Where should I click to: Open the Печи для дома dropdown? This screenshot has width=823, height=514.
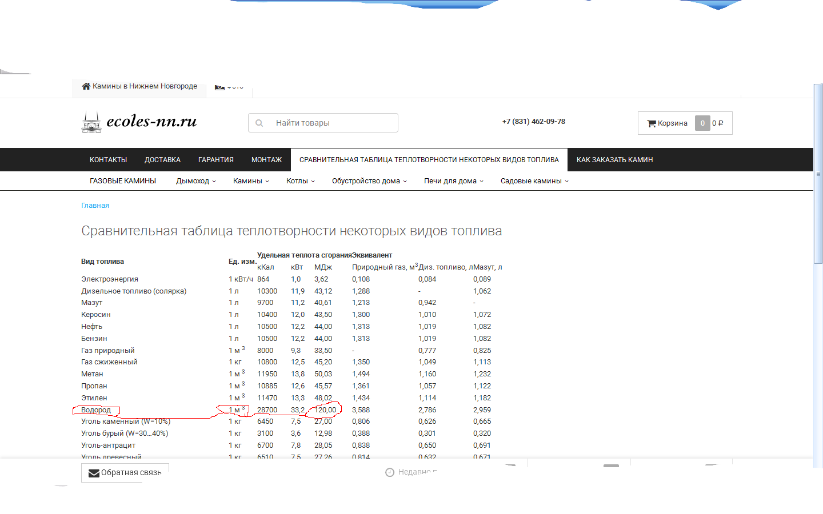tap(453, 181)
